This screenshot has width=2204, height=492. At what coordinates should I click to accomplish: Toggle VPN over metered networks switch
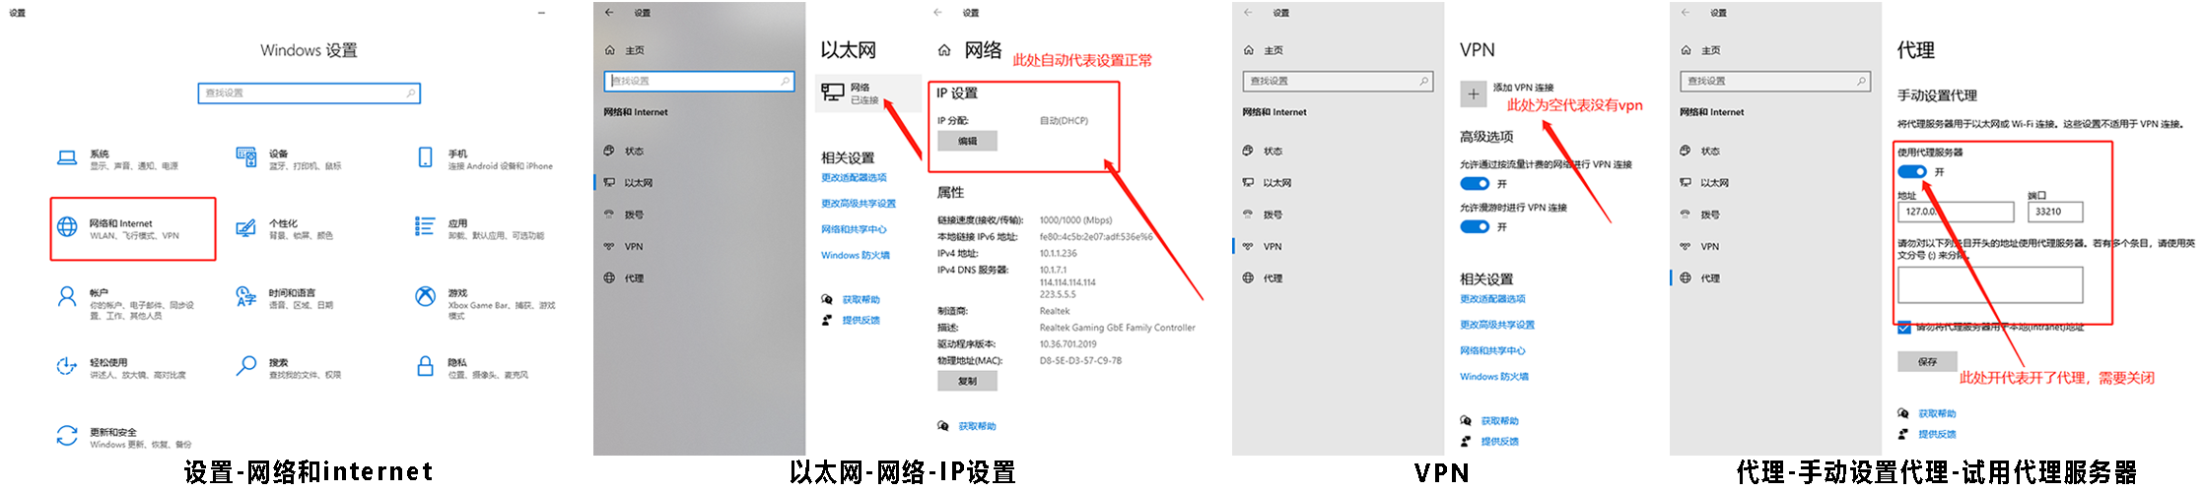click(x=1475, y=184)
